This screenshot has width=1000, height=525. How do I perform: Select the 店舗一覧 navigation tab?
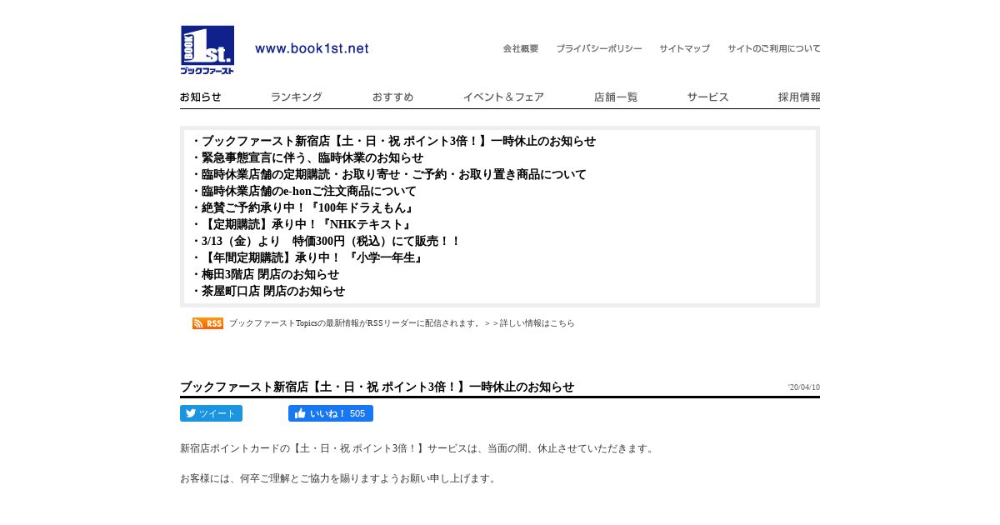[616, 97]
